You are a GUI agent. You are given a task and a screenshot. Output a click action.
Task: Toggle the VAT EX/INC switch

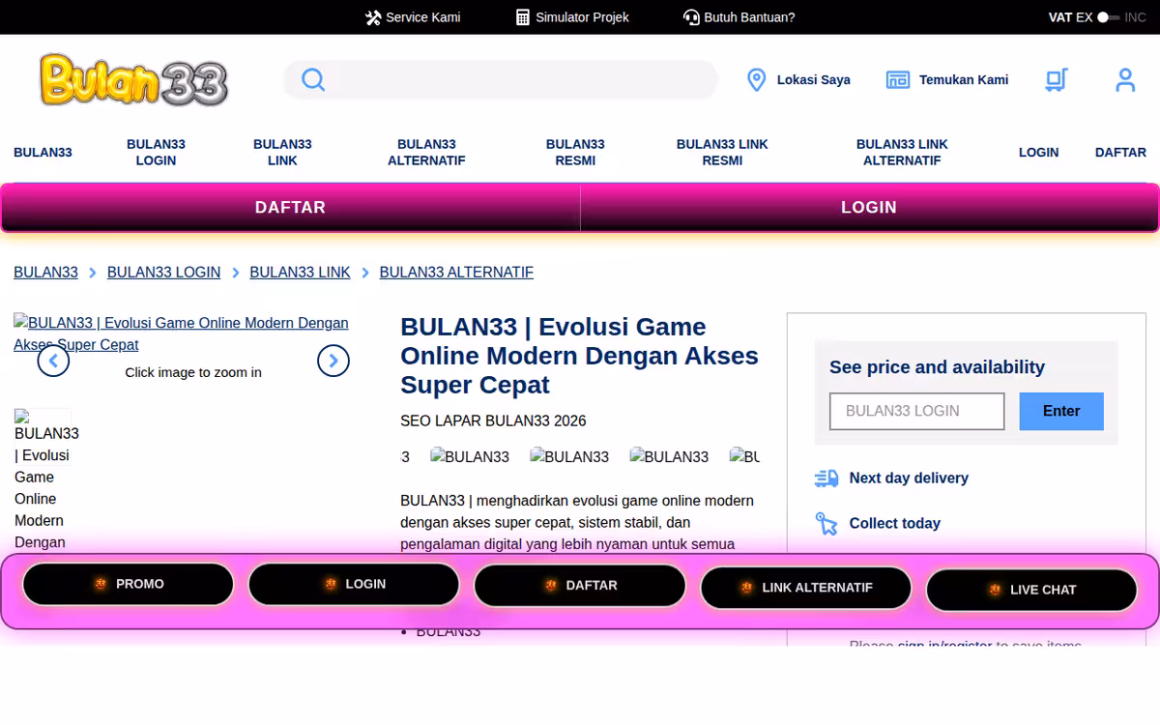coord(1108,17)
